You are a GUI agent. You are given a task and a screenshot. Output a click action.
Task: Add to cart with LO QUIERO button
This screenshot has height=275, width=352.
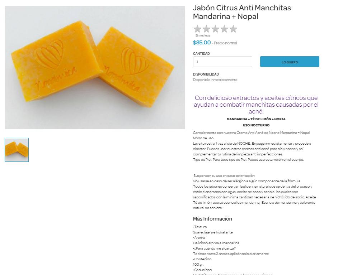290,62
